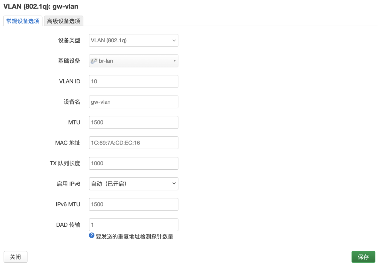Click the MTU input showing 1500
379x266 pixels.
133,122
